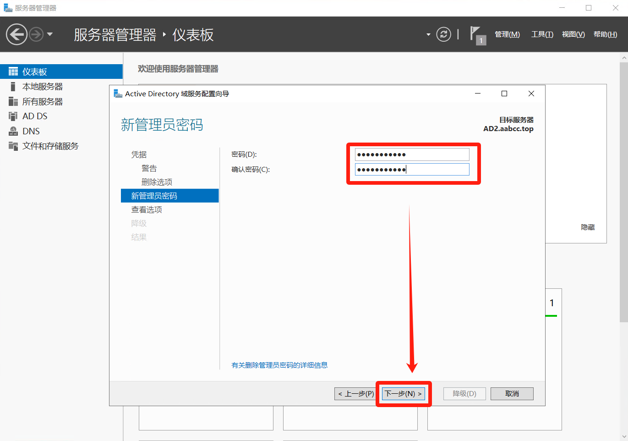Open the 视图(V) menu
The image size is (628, 441).
[573, 34]
